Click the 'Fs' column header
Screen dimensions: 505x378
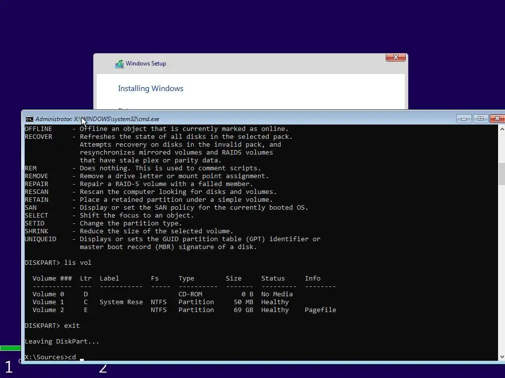click(154, 279)
